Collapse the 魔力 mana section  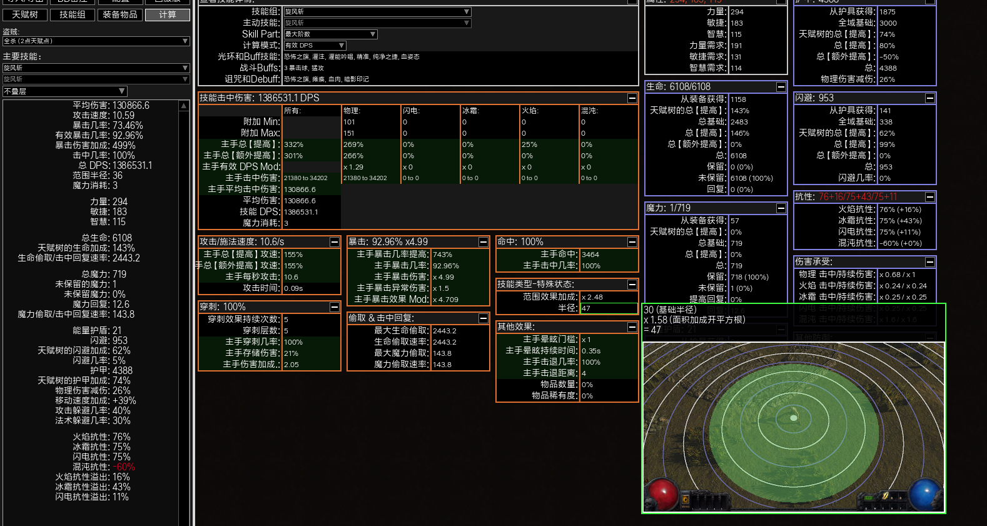(x=781, y=208)
